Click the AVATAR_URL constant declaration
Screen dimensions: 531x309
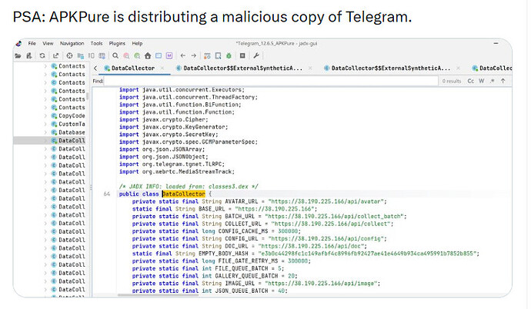click(259, 201)
